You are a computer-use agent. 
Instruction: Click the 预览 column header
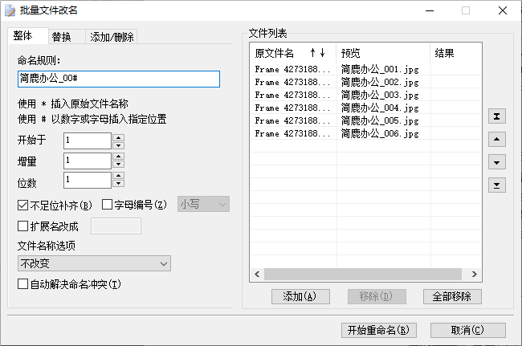[x=383, y=53]
